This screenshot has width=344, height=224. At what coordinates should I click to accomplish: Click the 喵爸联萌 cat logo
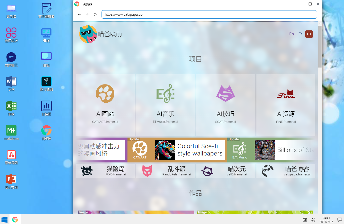click(88, 34)
